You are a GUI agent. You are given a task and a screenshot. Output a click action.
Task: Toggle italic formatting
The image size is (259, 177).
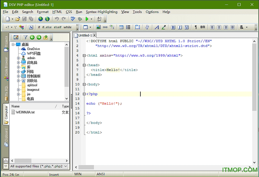point(180,27)
